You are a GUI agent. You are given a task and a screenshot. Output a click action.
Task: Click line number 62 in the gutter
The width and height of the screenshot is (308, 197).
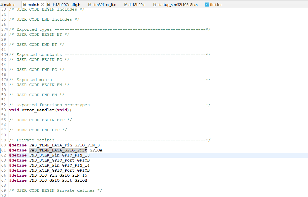(4, 155)
